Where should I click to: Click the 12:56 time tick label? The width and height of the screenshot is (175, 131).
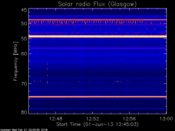129,119
